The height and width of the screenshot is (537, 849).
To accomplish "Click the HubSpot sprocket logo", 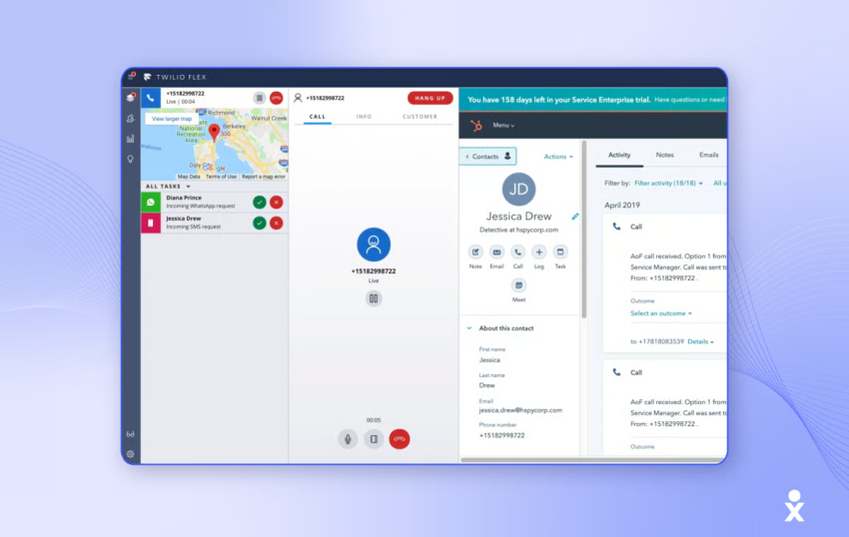I will (476, 126).
